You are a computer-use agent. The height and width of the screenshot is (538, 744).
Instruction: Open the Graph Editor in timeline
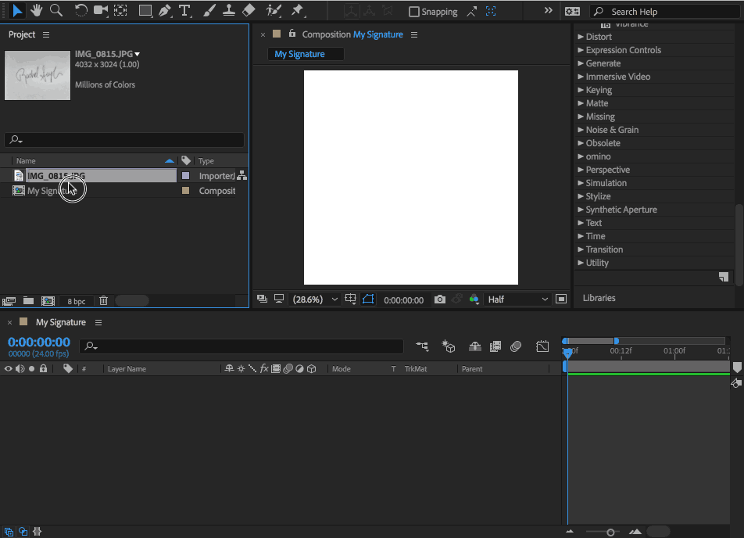click(x=542, y=346)
